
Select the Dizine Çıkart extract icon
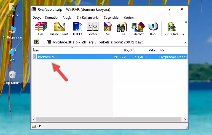click(x=59, y=27)
